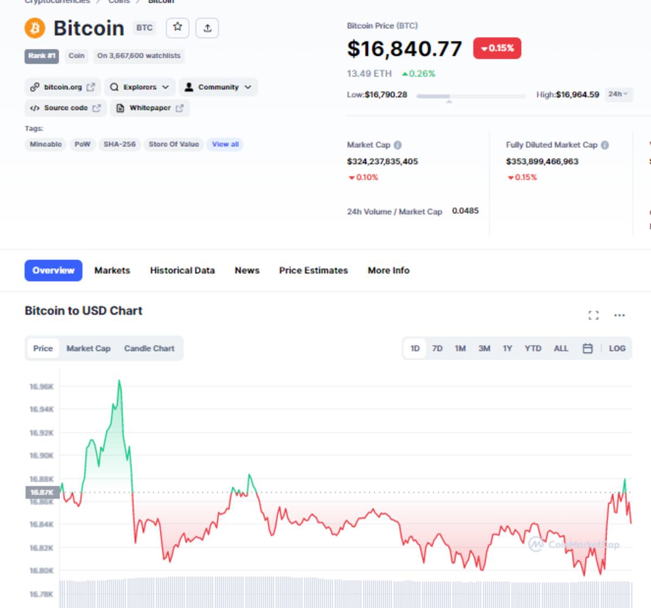Expand the Community dropdown
The image size is (651, 608).
pyautogui.click(x=218, y=87)
